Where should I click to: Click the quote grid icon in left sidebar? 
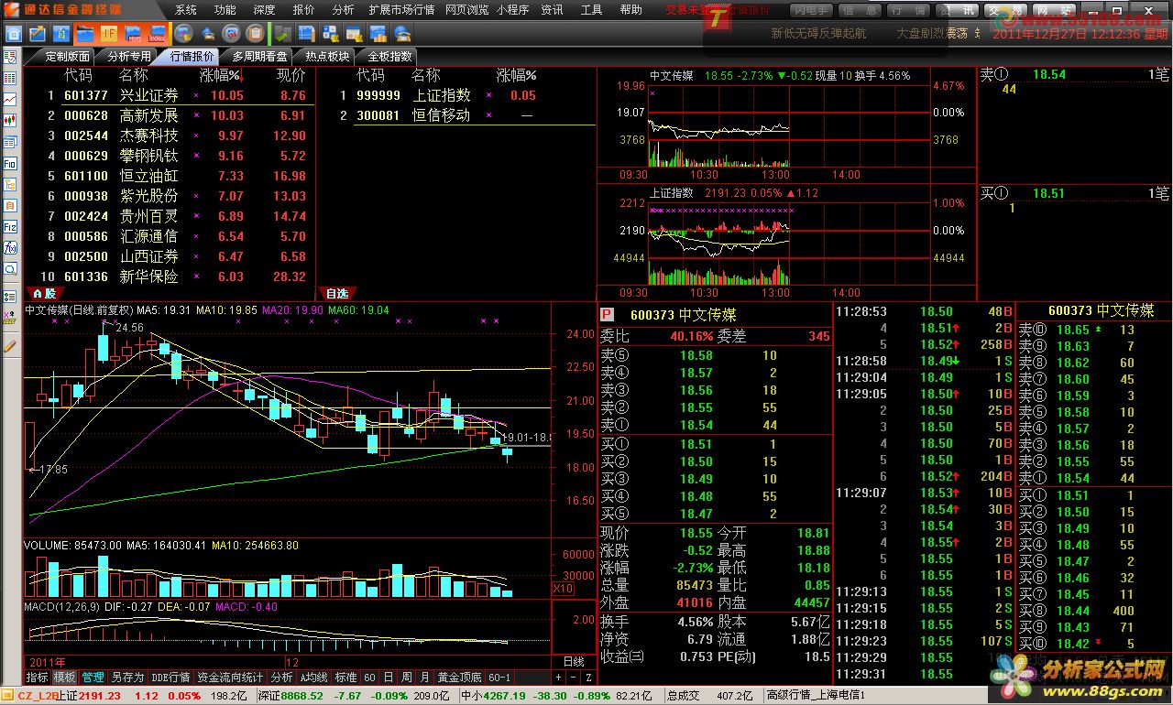click(10, 79)
